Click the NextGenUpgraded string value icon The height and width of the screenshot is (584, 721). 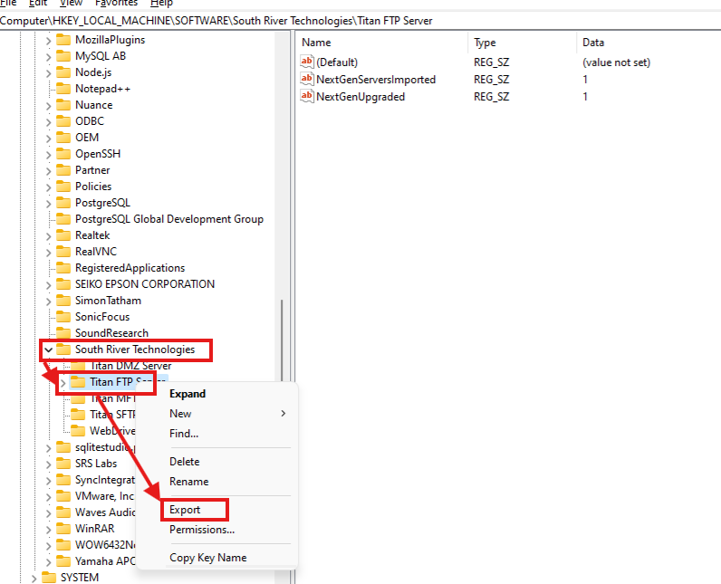point(306,96)
